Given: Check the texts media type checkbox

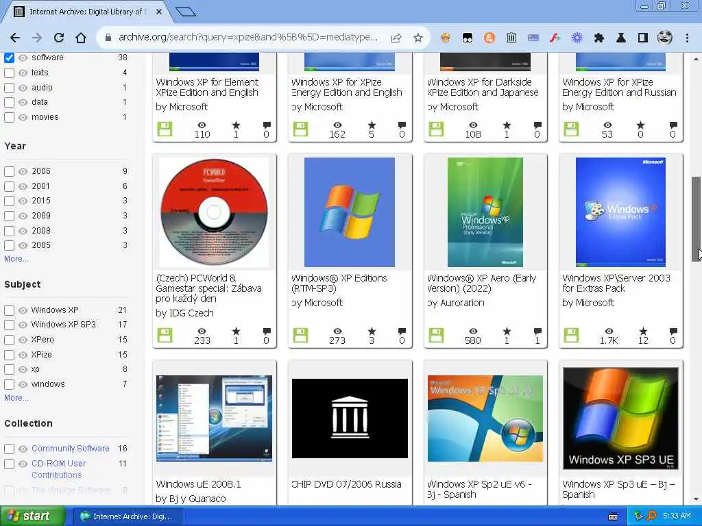Looking at the screenshot, I should [x=9, y=73].
